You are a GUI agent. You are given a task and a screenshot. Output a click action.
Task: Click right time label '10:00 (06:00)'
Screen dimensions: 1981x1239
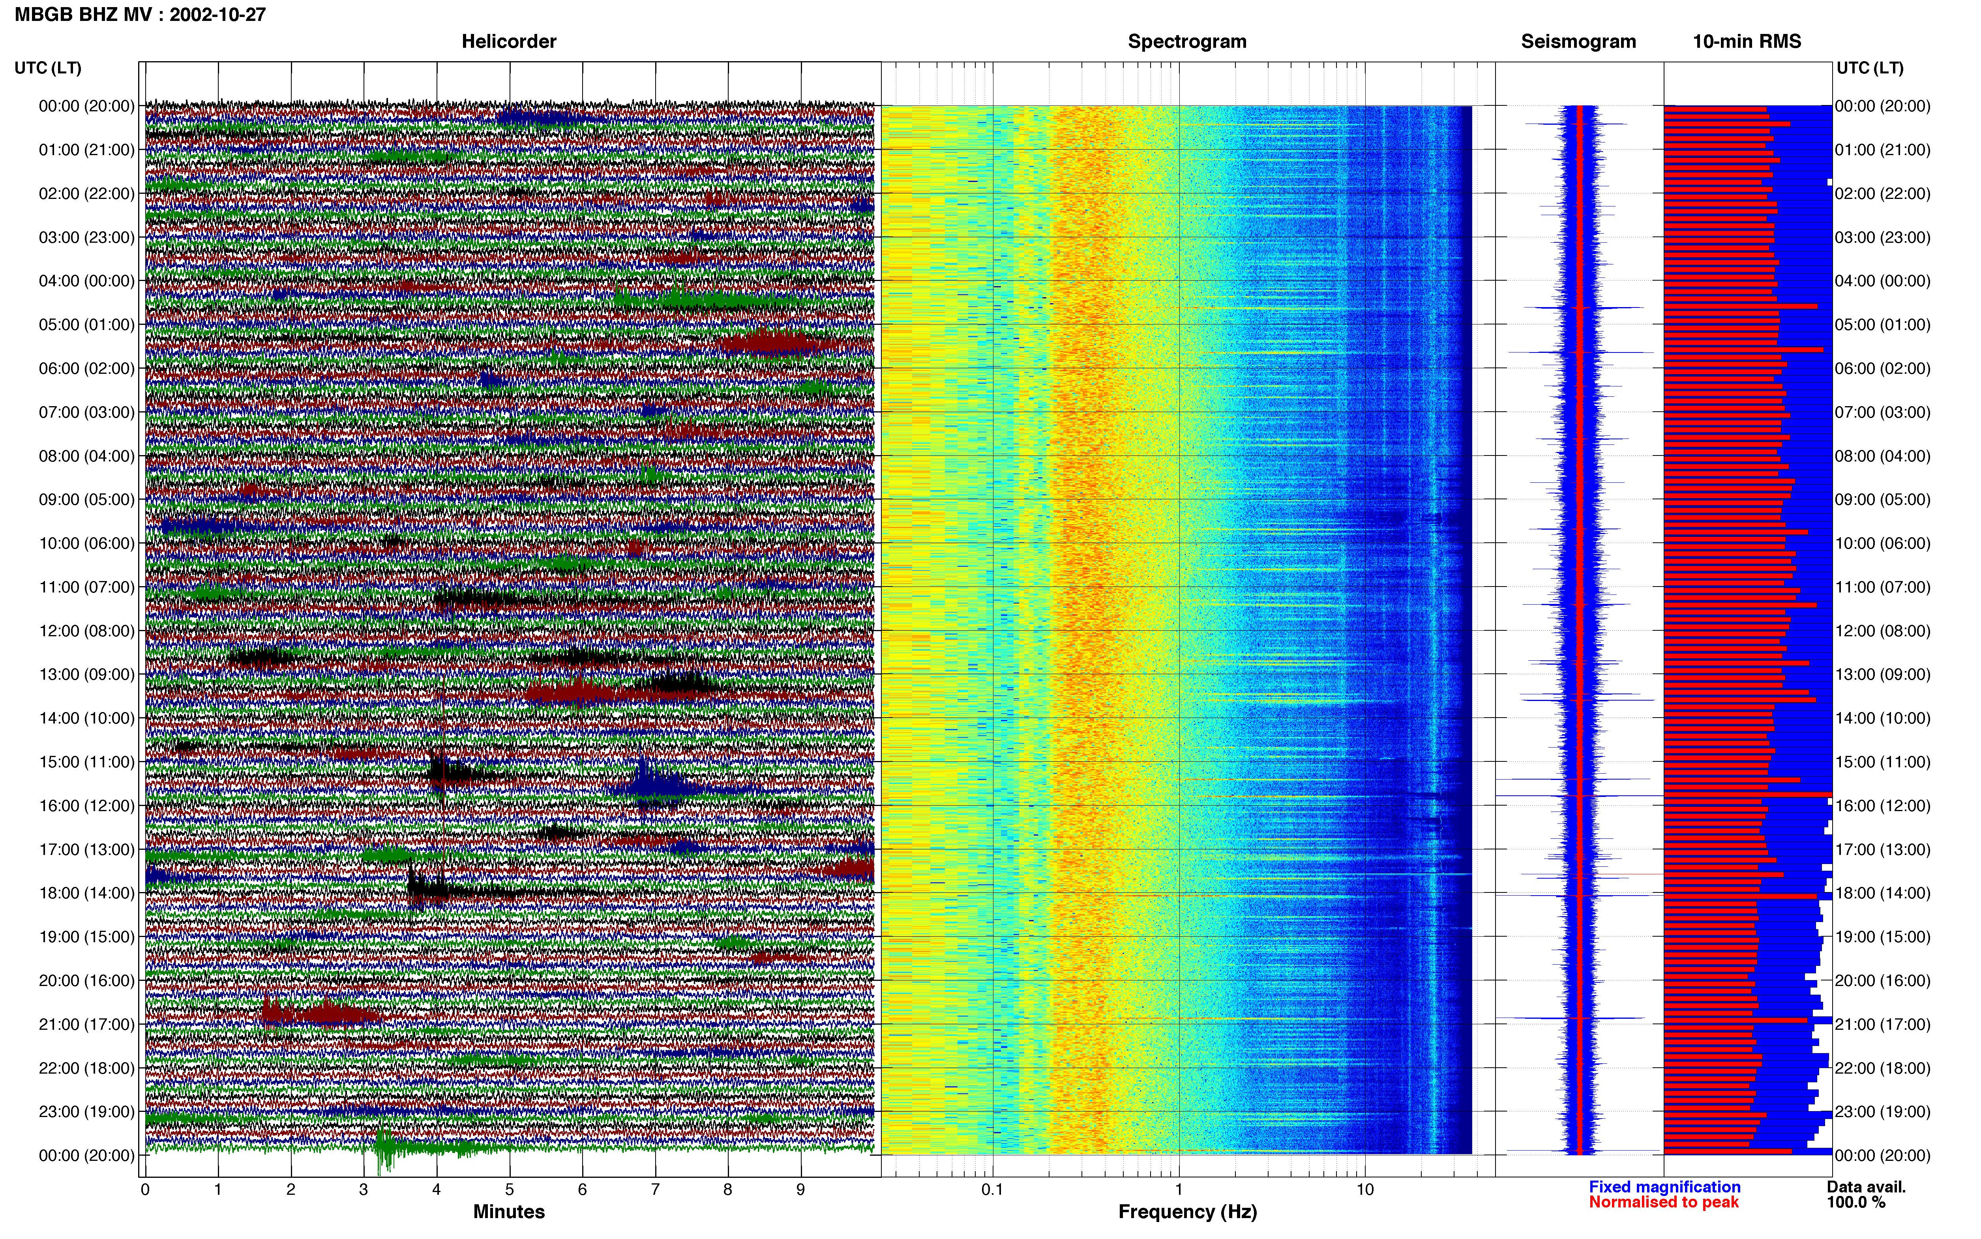(1883, 543)
